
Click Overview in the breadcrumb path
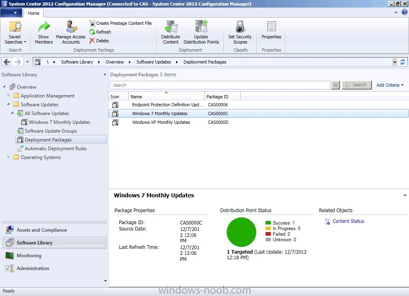tap(115, 62)
